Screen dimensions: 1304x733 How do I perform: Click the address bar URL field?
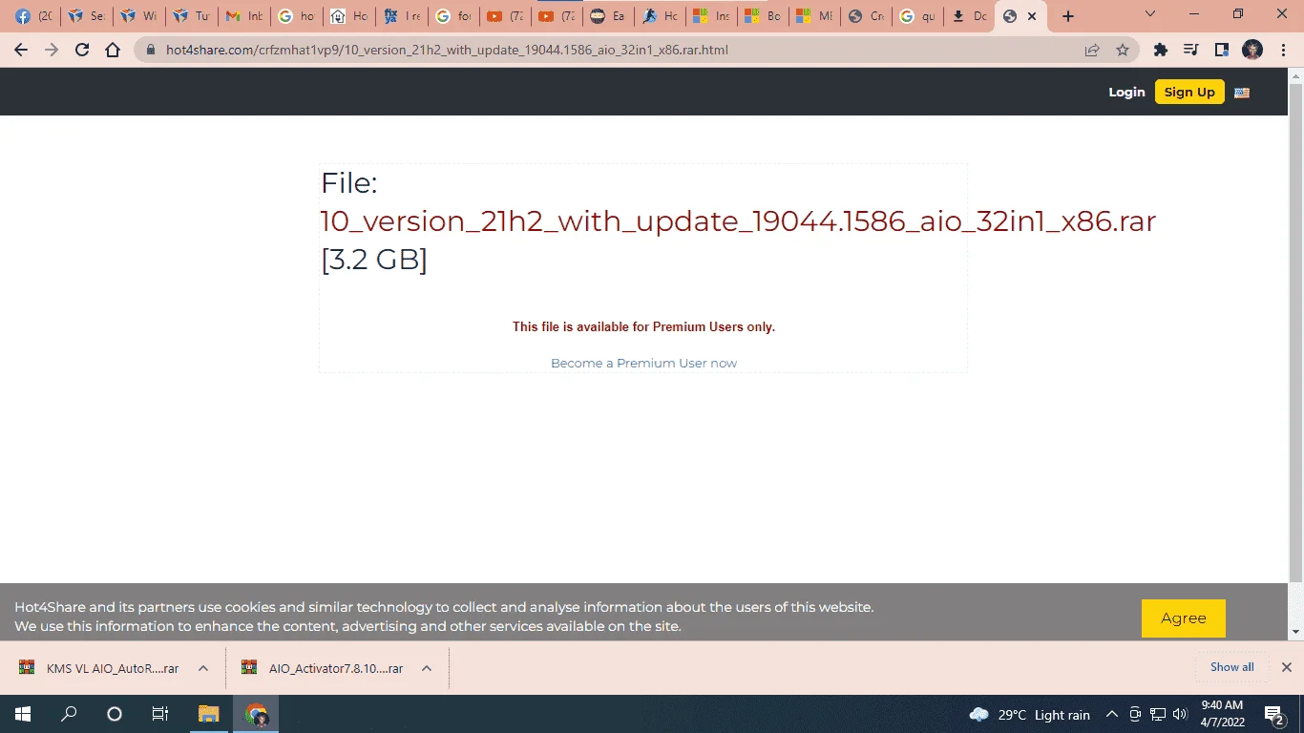pyautogui.click(x=611, y=50)
